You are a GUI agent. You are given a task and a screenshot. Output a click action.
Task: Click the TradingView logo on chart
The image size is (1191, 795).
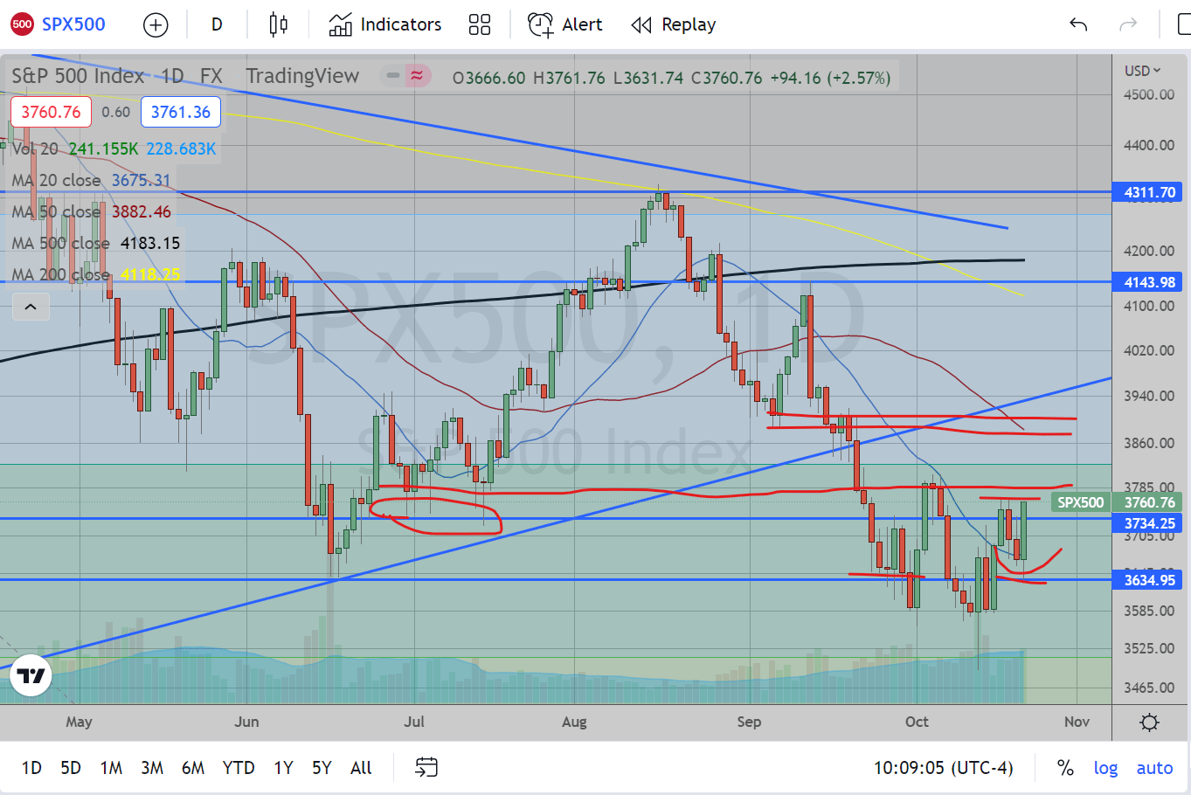tap(31, 675)
